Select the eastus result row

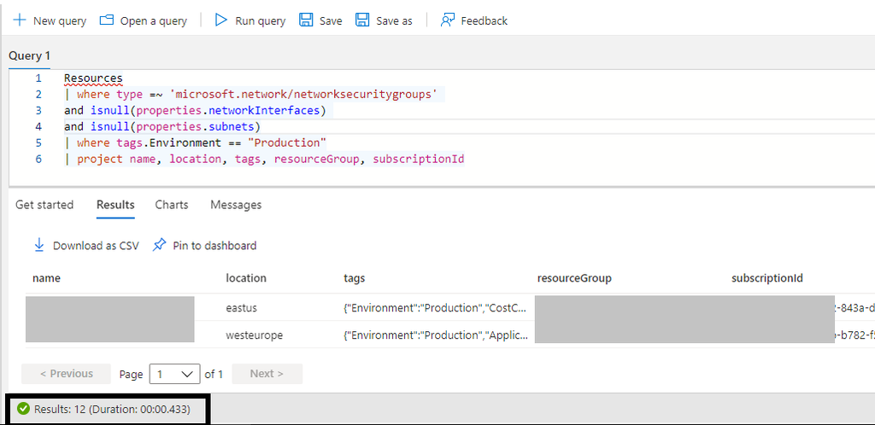(241, 307)
